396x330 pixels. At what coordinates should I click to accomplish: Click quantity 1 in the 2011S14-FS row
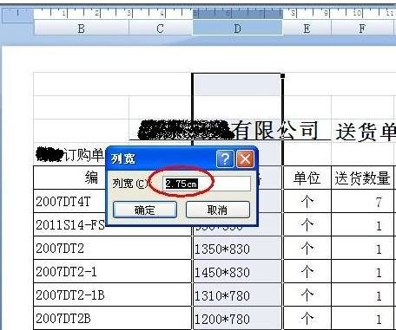coord(362,225)
